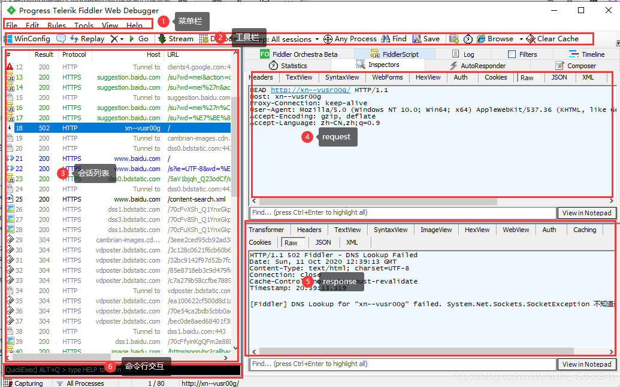Open the File menu
620x387 pixels.
click(12, 25)
